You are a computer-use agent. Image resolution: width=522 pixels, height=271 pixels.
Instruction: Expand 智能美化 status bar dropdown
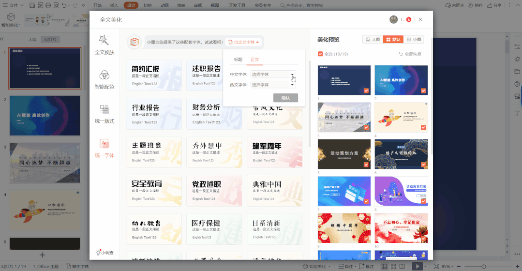coord(329,267)
